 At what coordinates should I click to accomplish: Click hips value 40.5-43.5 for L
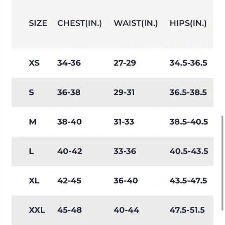coord(189,151)
